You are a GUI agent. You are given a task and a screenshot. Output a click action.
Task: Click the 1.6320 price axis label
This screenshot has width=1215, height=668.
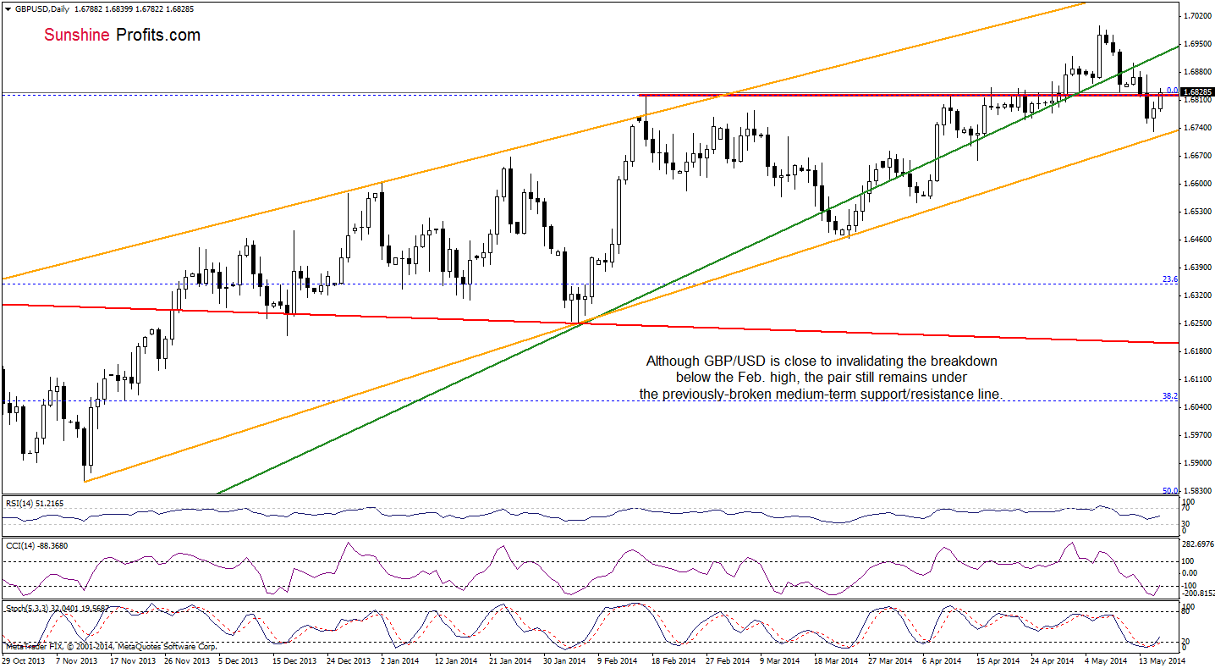click(x=1198, y=295)
